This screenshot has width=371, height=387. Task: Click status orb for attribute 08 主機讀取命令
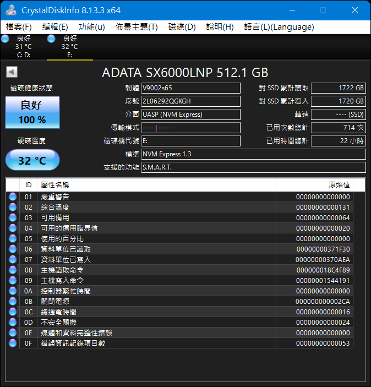13,270
